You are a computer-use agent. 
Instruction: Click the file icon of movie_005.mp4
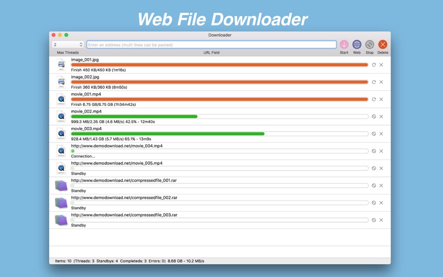click(x=61, y=168)
